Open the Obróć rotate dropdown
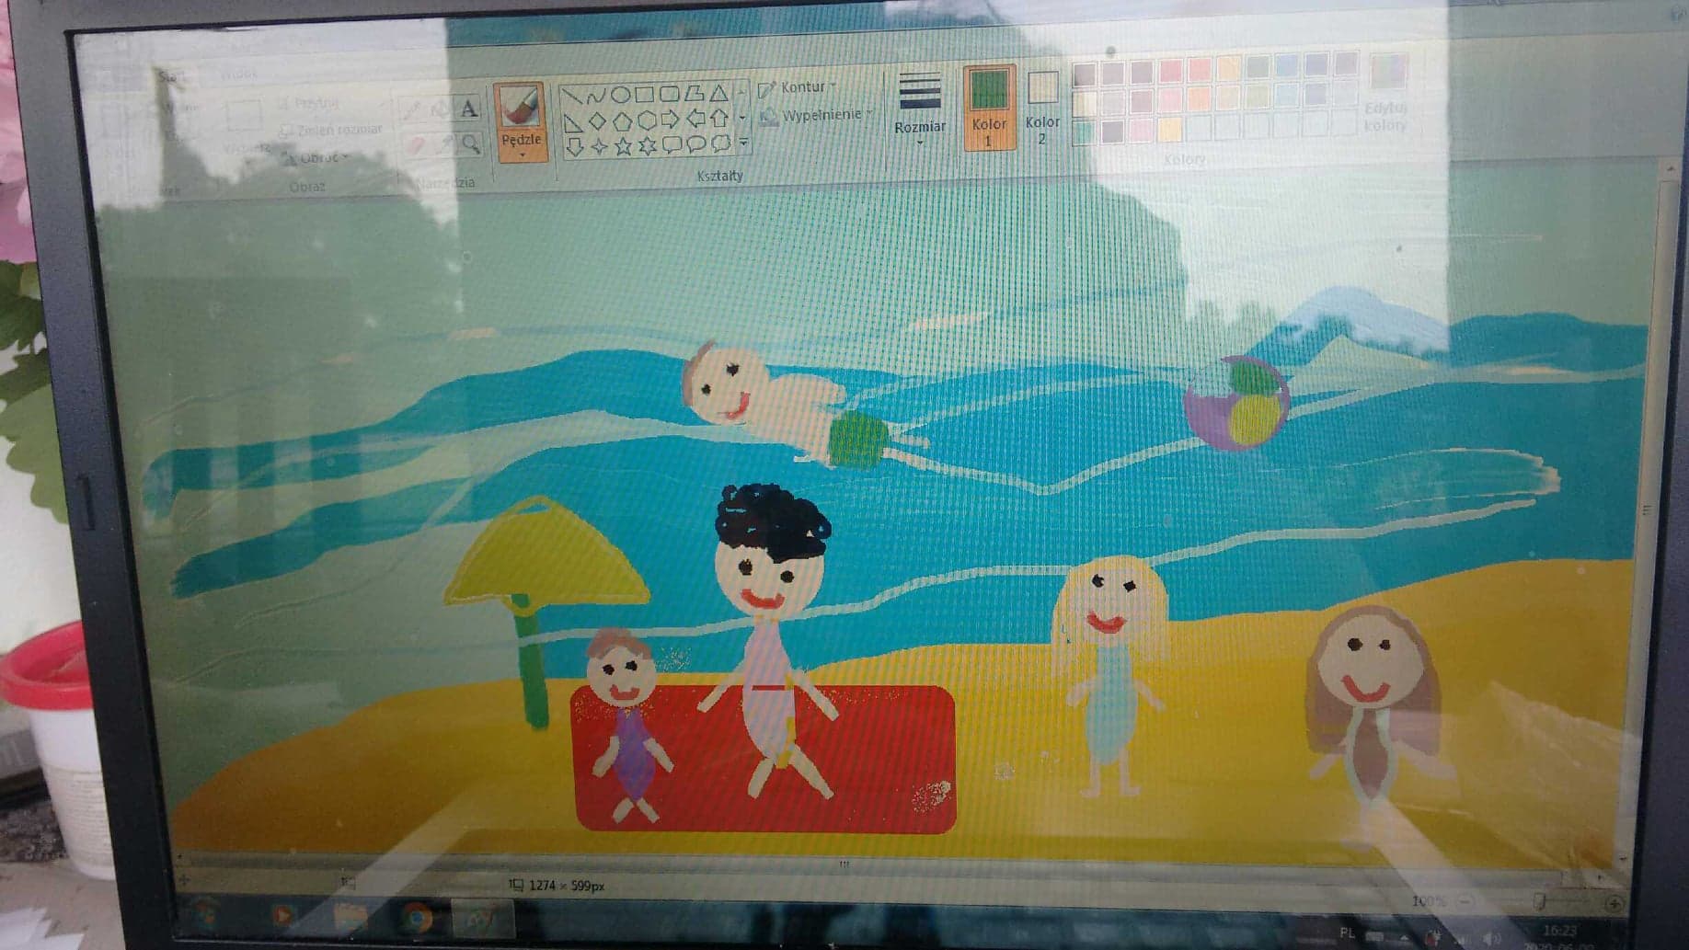 (x=316, y=158)
